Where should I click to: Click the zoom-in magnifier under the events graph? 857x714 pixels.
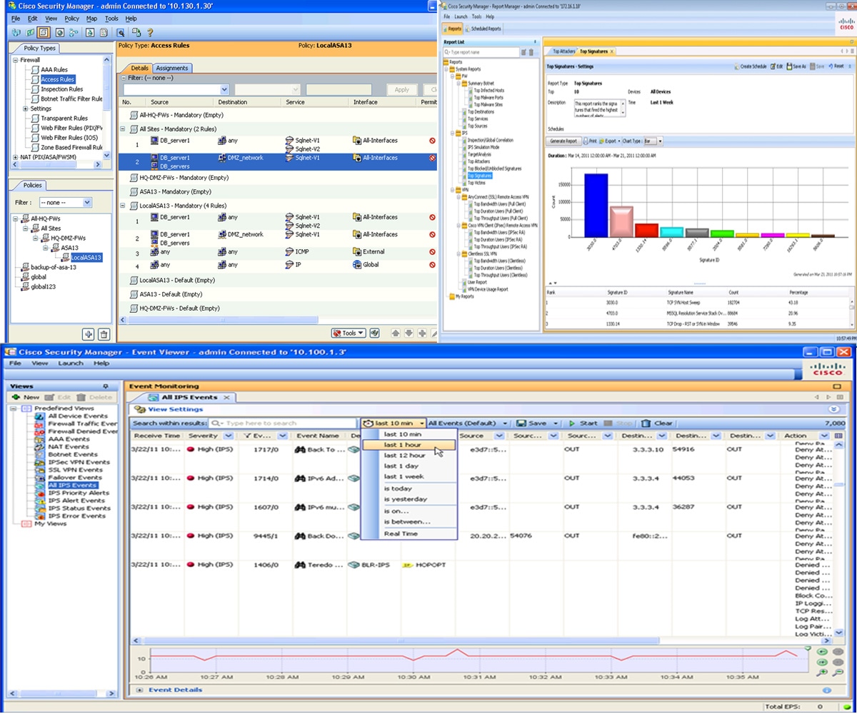coord(821,673)
